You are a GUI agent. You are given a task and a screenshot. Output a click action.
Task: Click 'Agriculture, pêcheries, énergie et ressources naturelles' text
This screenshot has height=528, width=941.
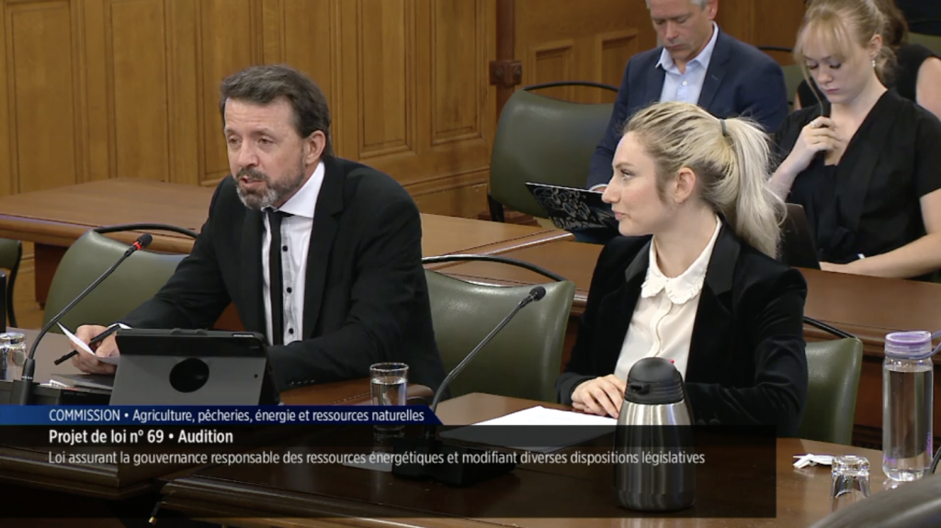[x=278, y=415]
